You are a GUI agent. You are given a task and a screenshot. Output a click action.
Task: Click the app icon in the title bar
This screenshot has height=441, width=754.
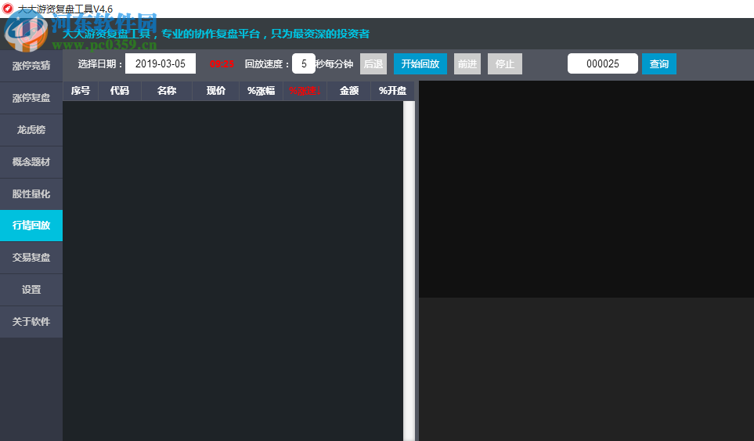pyautogui.click(x=7, y=8)
